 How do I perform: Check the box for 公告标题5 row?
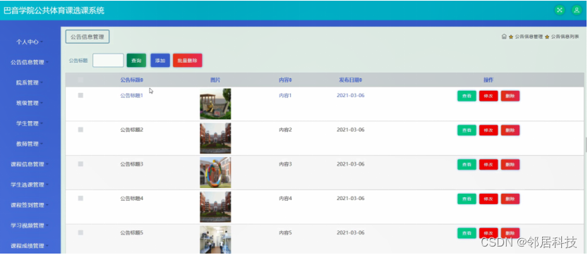[80, 232]
